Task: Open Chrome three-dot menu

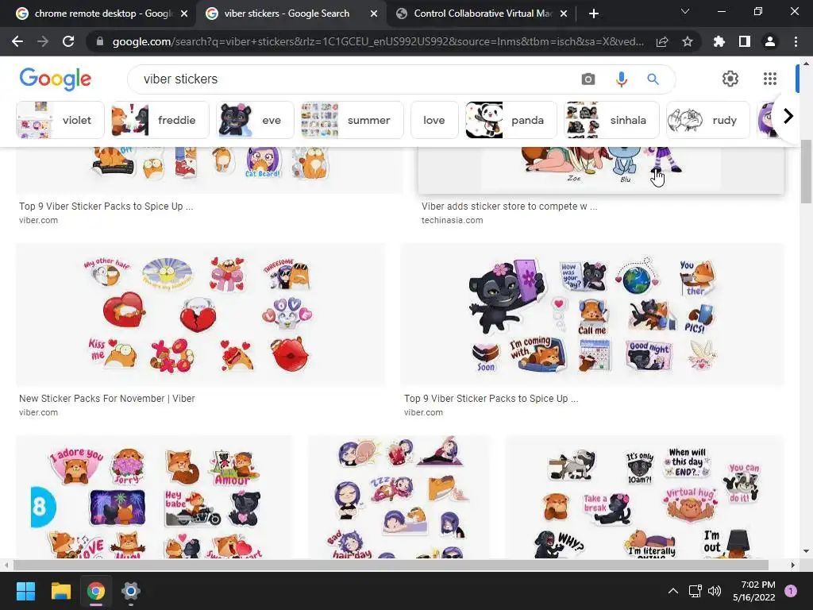Action: tap(796, 41)
